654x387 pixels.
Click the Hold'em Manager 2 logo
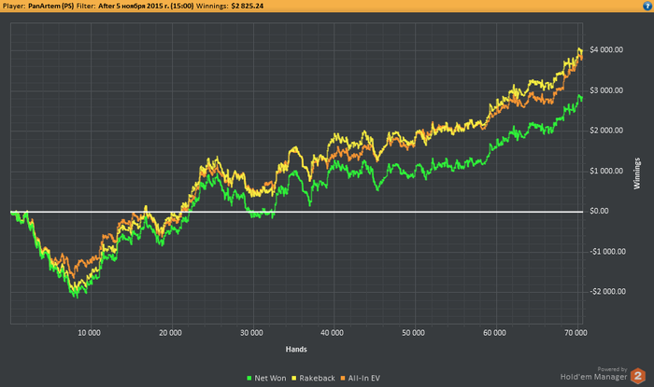[638, 376]
